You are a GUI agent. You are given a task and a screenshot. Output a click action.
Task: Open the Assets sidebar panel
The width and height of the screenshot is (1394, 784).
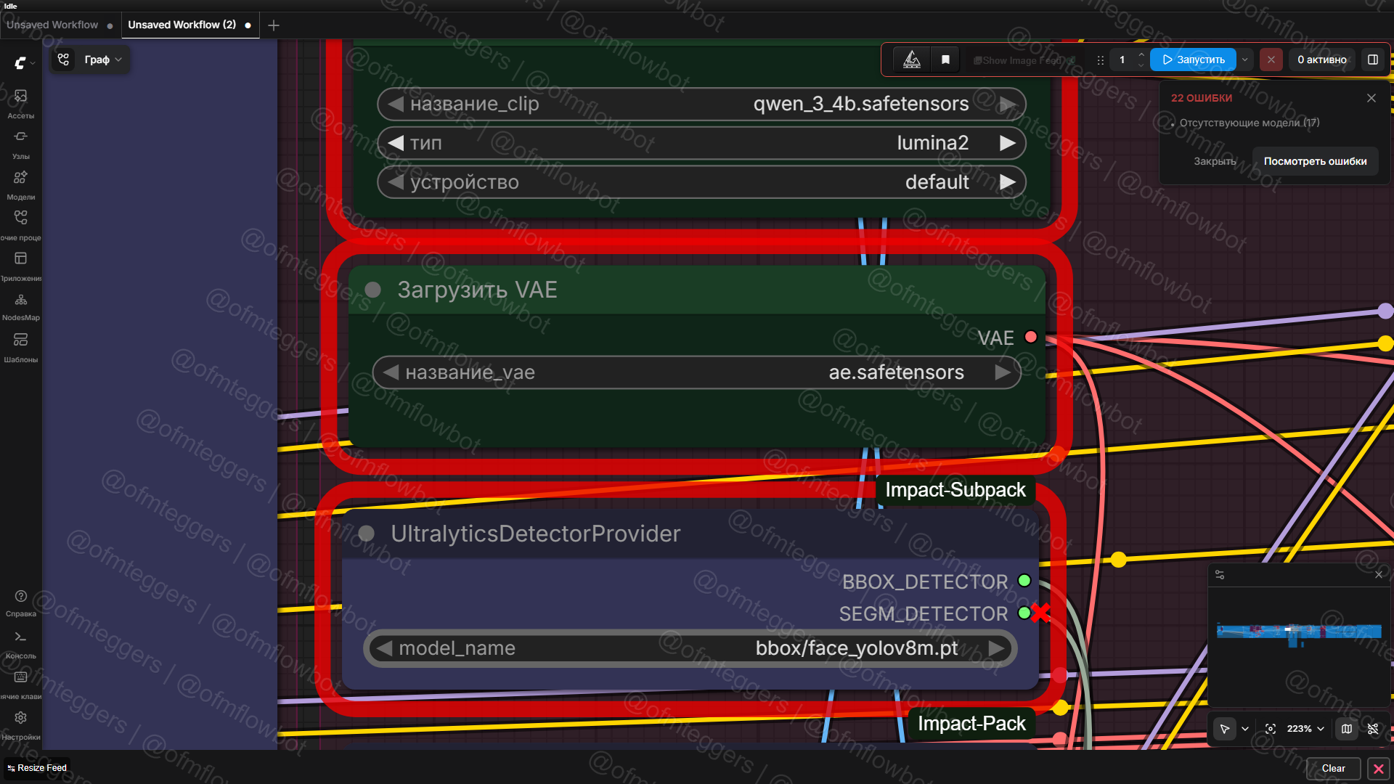[20, 104]
